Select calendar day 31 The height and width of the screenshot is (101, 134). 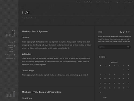(100, 92)
